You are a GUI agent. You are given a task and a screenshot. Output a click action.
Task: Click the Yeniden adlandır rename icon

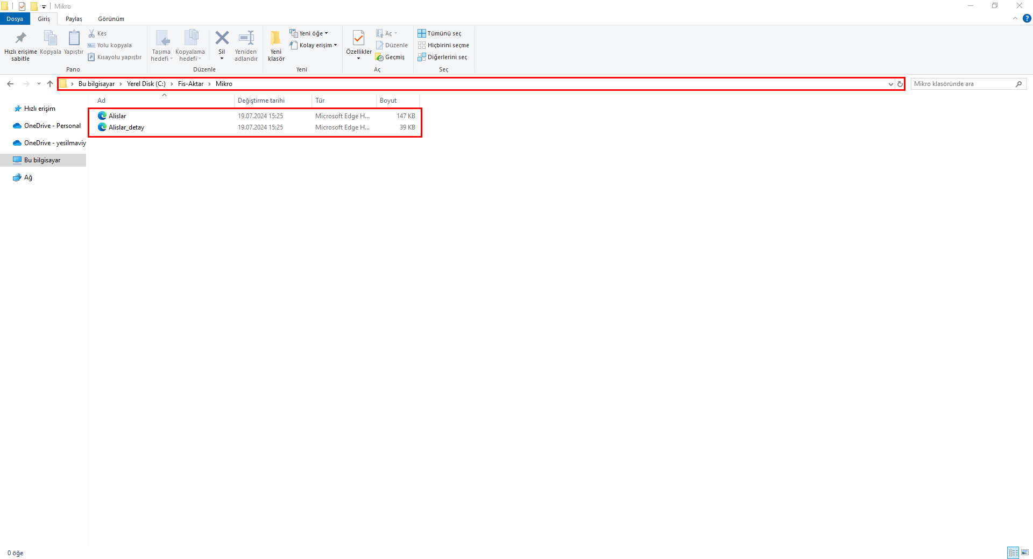[x=246, y=39]
